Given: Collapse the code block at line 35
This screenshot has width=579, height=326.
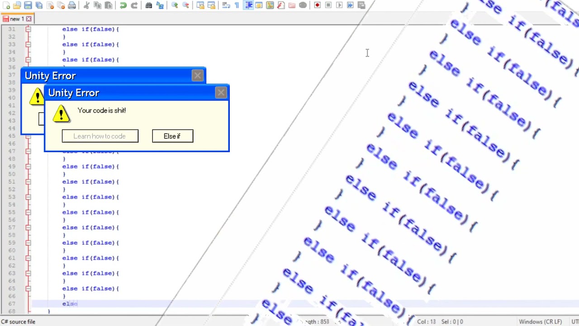Looking at the screenshot, I should point(28,60).
